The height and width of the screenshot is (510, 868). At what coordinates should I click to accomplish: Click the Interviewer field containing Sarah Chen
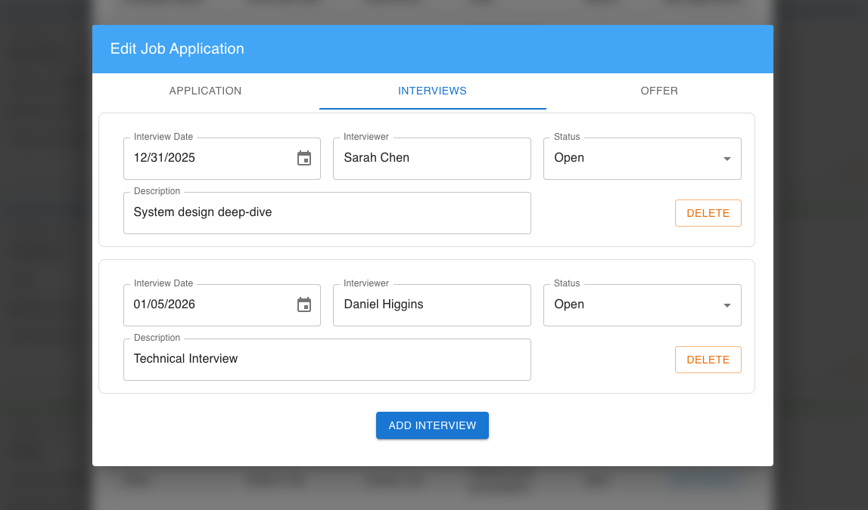[x=431, y=159]
